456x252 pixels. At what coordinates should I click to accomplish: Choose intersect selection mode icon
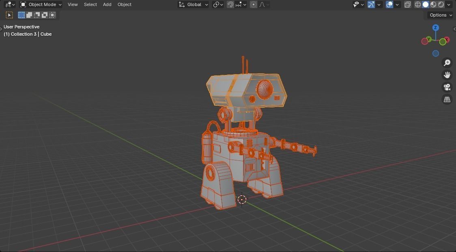52,15
